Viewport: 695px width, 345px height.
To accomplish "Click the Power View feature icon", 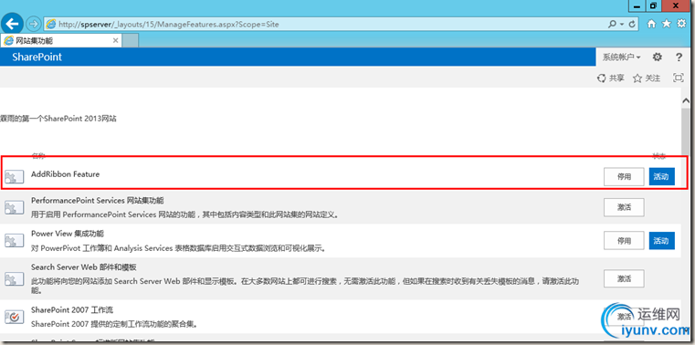I will pyautogui.click(x=15, y=240).
